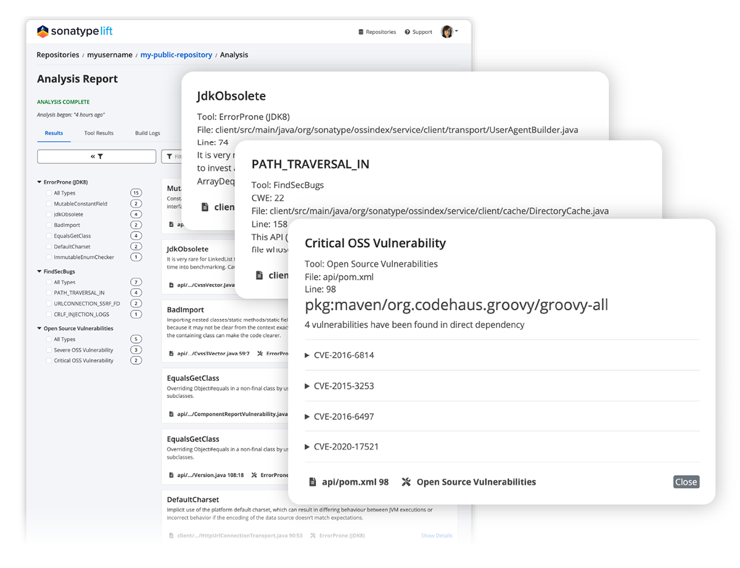740x568 pixels.
Task: Click file icon in PATH_TRAVERSAL_IN popup footer
Action: [x=260, y=275]
